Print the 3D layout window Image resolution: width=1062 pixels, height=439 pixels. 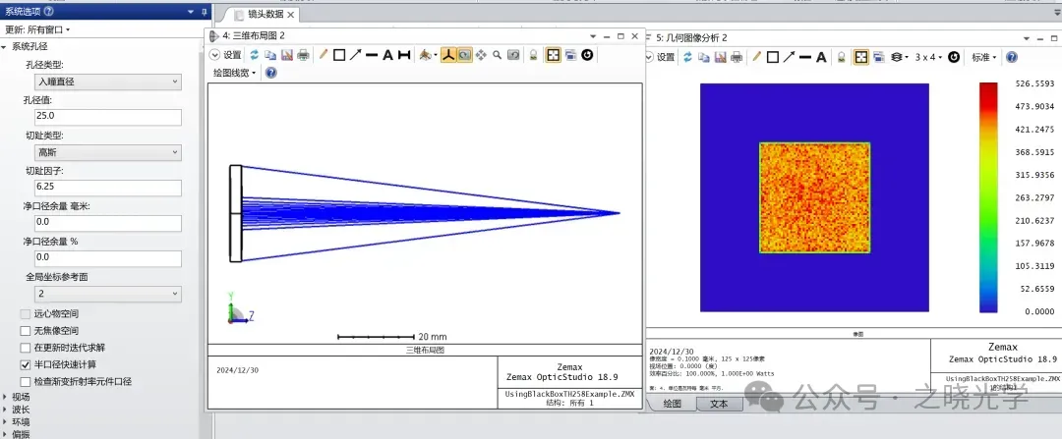point(304,55)
